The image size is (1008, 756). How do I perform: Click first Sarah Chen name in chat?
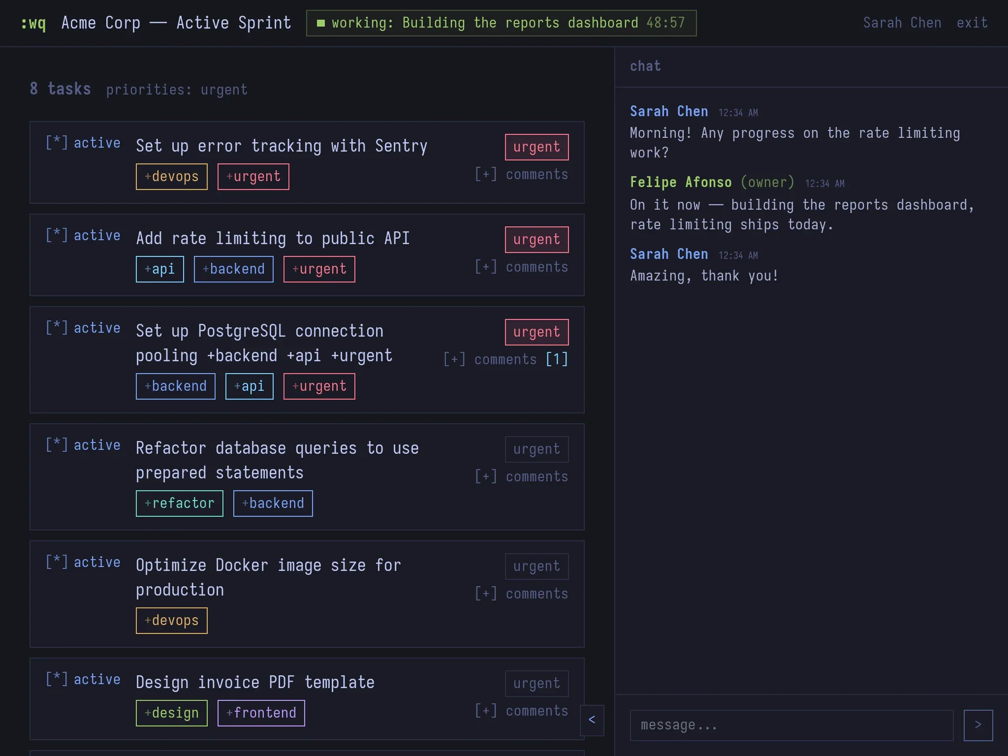[669, 112]
